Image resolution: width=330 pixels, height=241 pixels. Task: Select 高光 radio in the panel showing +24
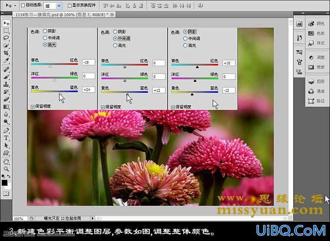[45, 45]
